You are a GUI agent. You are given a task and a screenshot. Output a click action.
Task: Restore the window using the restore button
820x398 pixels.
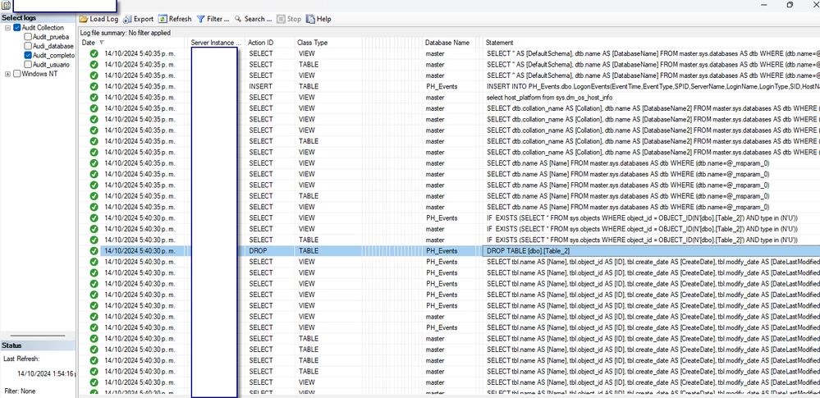[x=790, y=5]
